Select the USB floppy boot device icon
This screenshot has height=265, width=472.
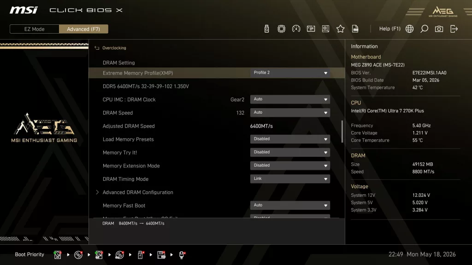(161, 255)
